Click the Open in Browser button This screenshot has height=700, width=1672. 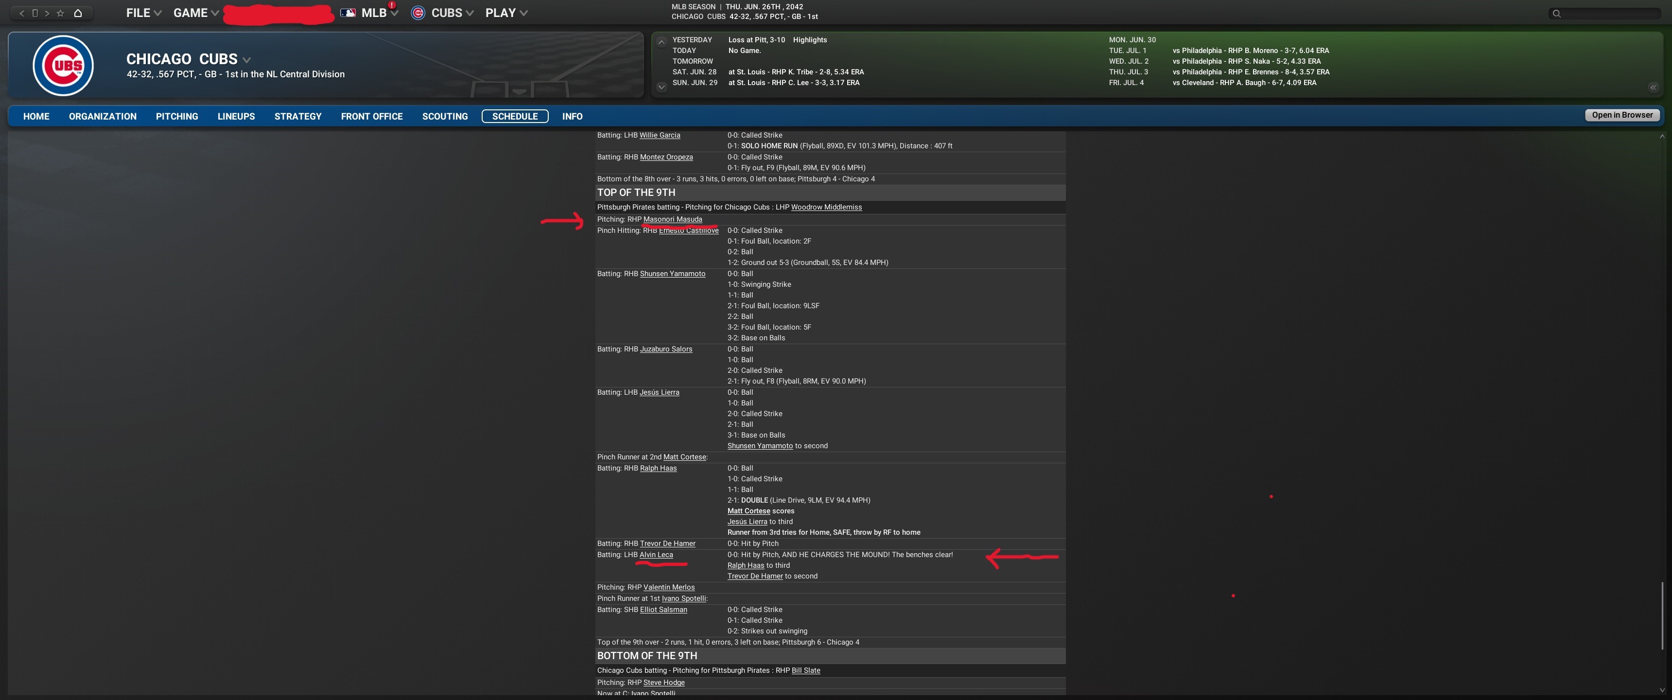(x=1622, y=115)
